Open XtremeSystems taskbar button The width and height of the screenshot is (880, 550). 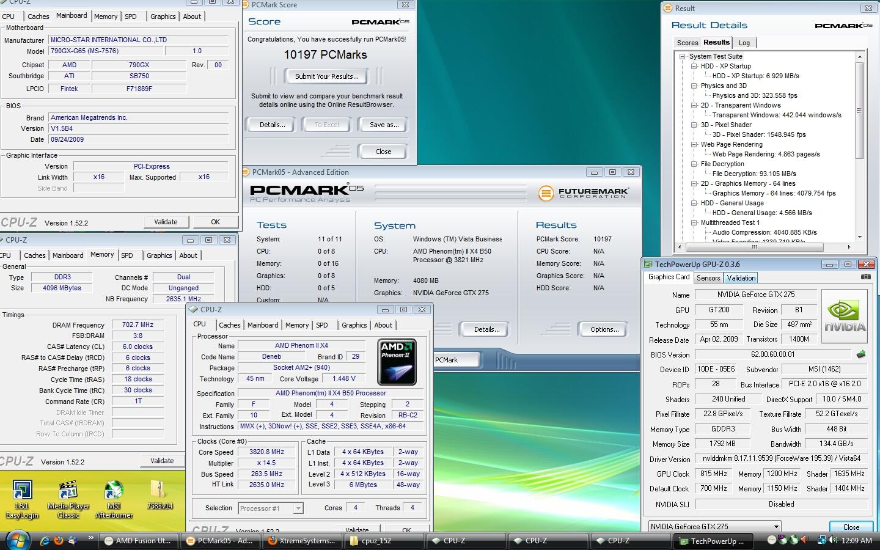pyautogui.click(x=302, y=541)
